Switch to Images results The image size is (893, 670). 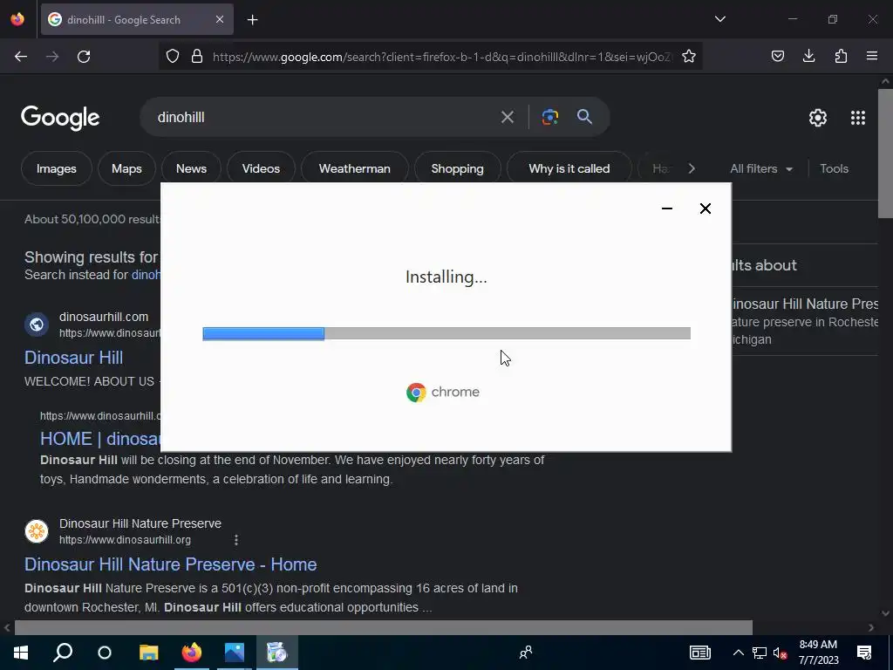[57, 168]
